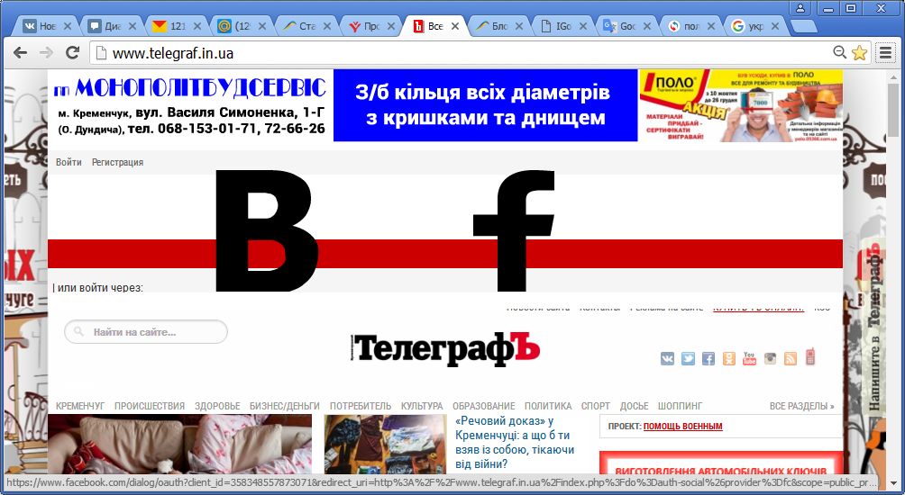The width and height of the screenshot is (905, 495).
Task: Go back with the browser back arrow
Action: (x=20, y=53)
